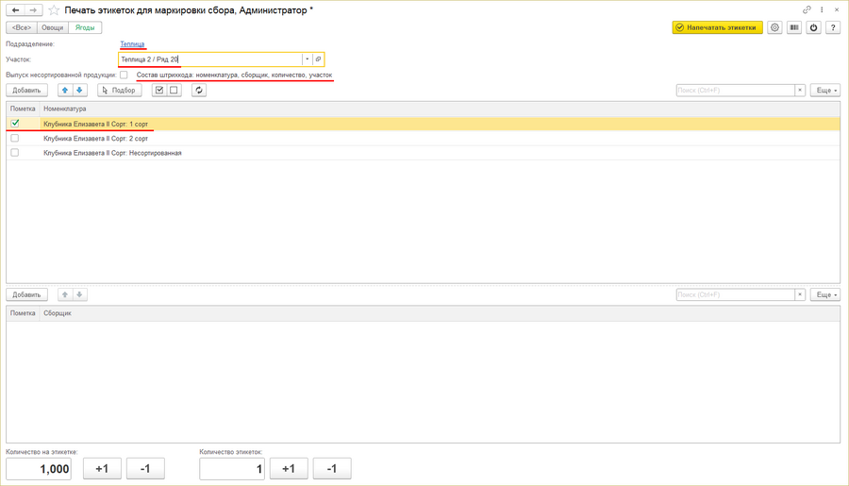Switch to Ягоды tab

85,27
